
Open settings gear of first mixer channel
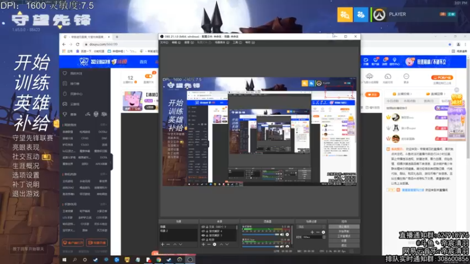(x=287, y=234)
